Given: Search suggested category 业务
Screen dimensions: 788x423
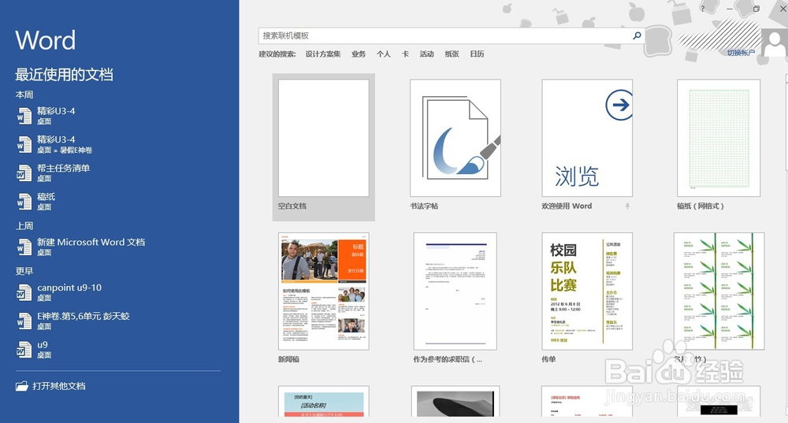Looking at the screenshot, I should click(359, 54).
